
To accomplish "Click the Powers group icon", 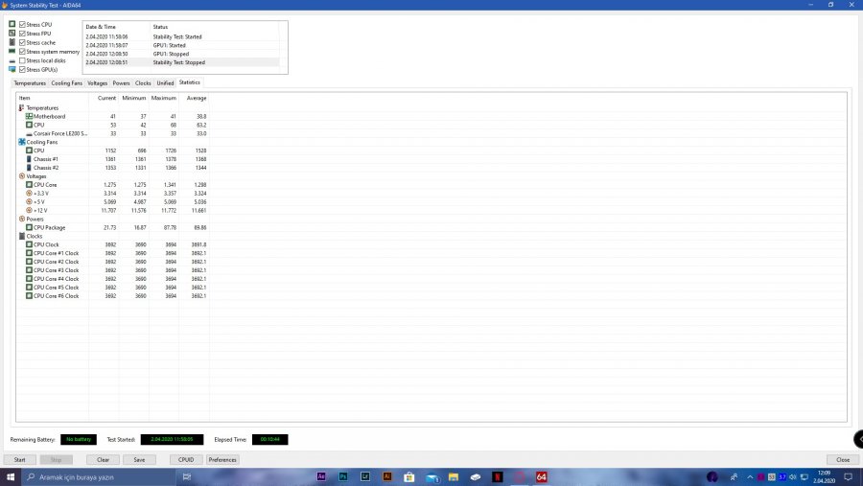I will pyautogui.click(x=22, y=219).
